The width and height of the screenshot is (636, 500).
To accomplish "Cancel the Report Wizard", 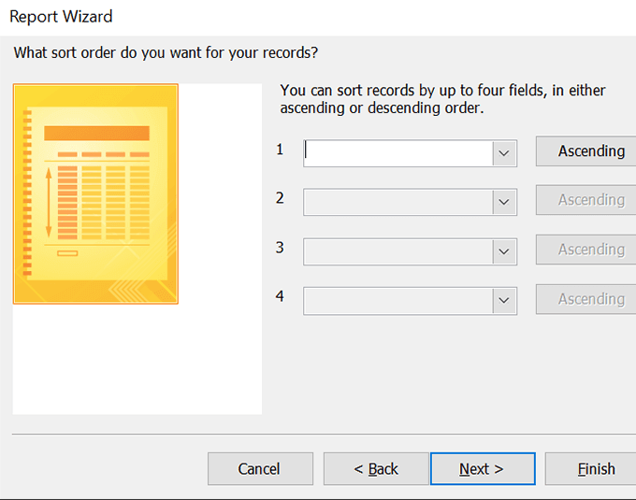I will click(260, 469).
